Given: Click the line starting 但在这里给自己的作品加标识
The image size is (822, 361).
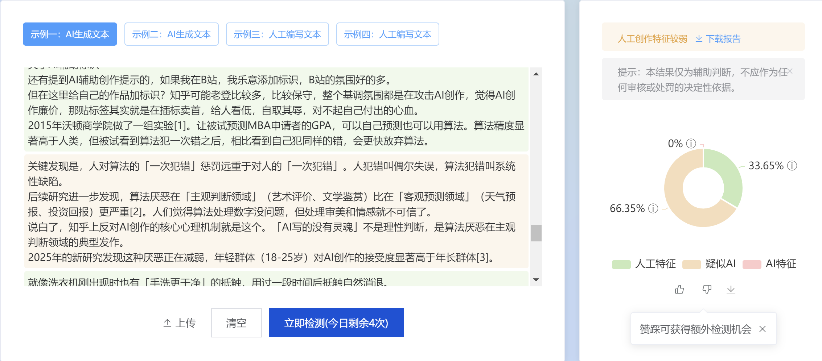Looking at the screenshot, I should tap(272, 103).
